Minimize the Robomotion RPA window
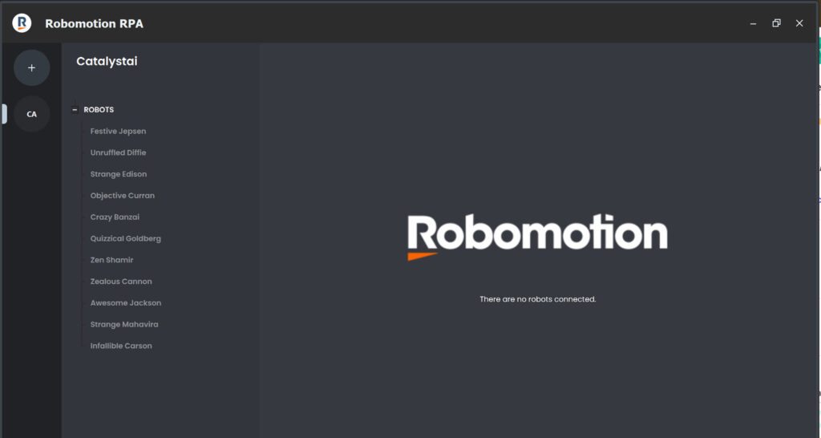This screenshot has height=438, width=821. pyautogui.click(x=753, y=23)
